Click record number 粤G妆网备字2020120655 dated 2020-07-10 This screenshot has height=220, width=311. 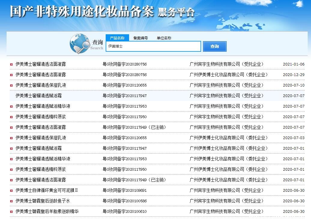[125, 85]
